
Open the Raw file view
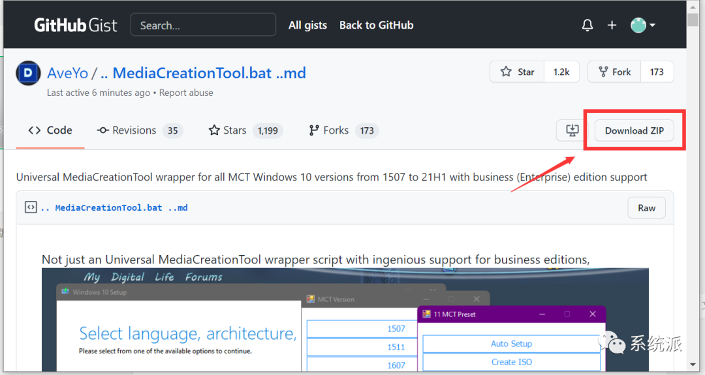coord(646,208)
